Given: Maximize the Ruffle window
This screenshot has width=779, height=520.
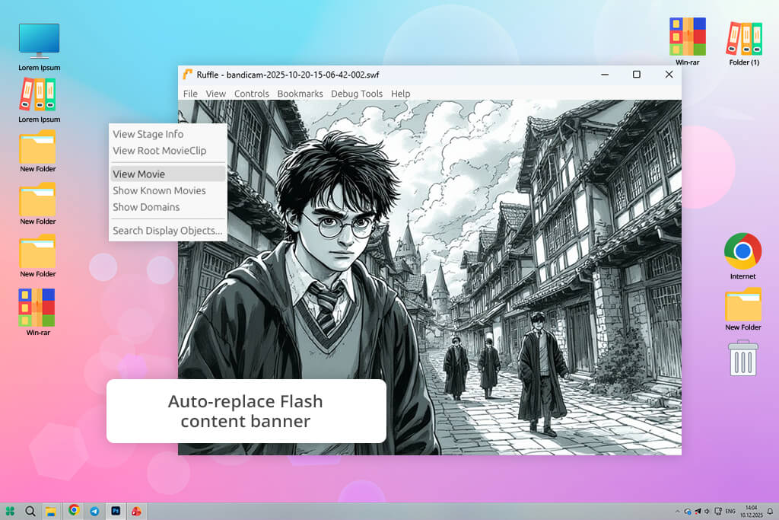Looking at the screenshot, I should point(637,75).
